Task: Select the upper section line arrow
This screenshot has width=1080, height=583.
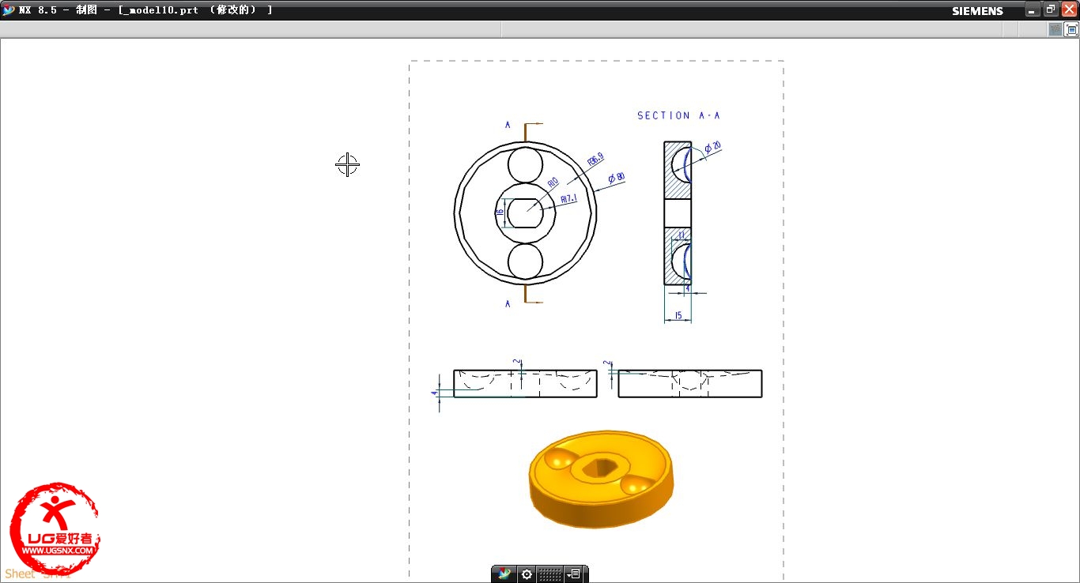Action: pyautogui.click(x=534, y=124)
